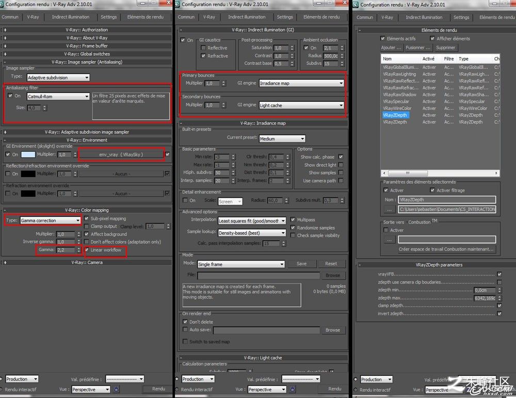Toggle the Don't delete checkbox
This screenshot has width=516, height=398.
(x=185, y=321)
